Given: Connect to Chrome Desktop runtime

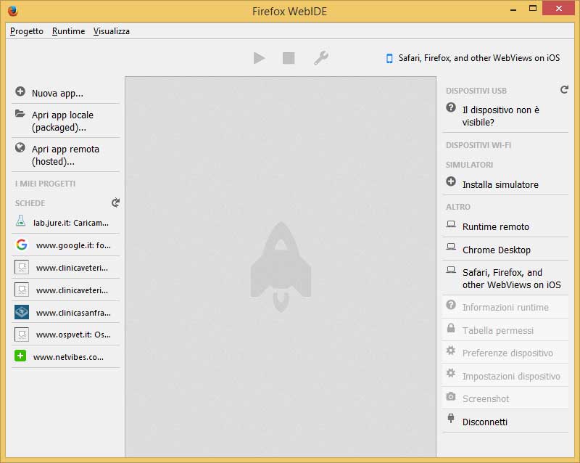Looking at the screenshot, I should point(505,250).
